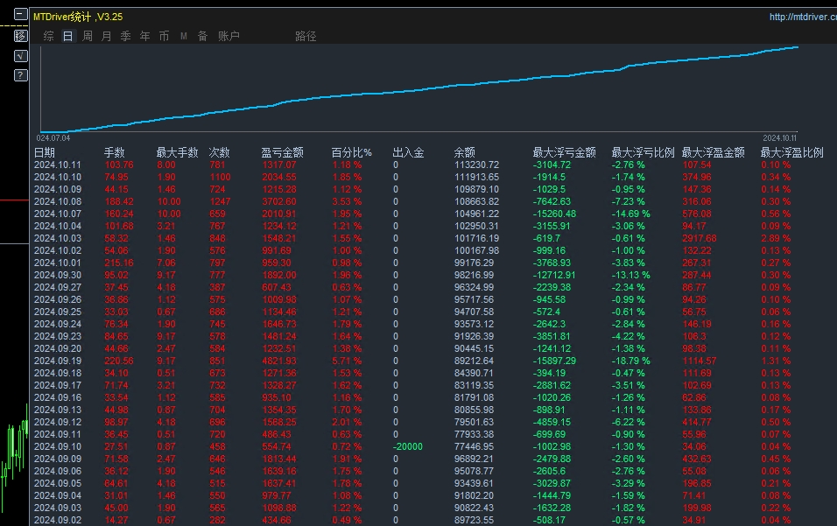
Task: Open the 币 currency tab
Action: pyautogui.click(x=165, y=37)
